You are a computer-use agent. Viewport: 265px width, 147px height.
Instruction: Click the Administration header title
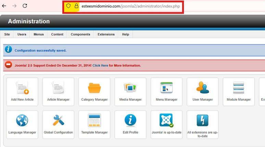click(29, 21)
